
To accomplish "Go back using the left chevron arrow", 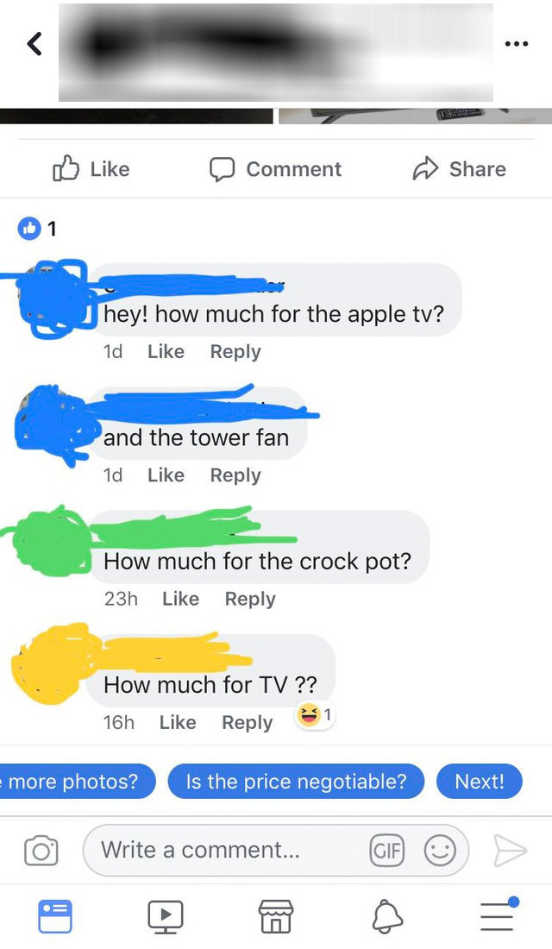I will [x=35, y=44].
